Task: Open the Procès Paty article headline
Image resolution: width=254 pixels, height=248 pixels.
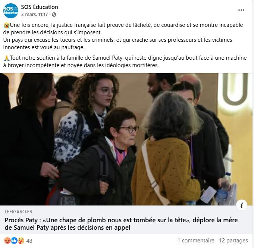Action: coord(121,224)
